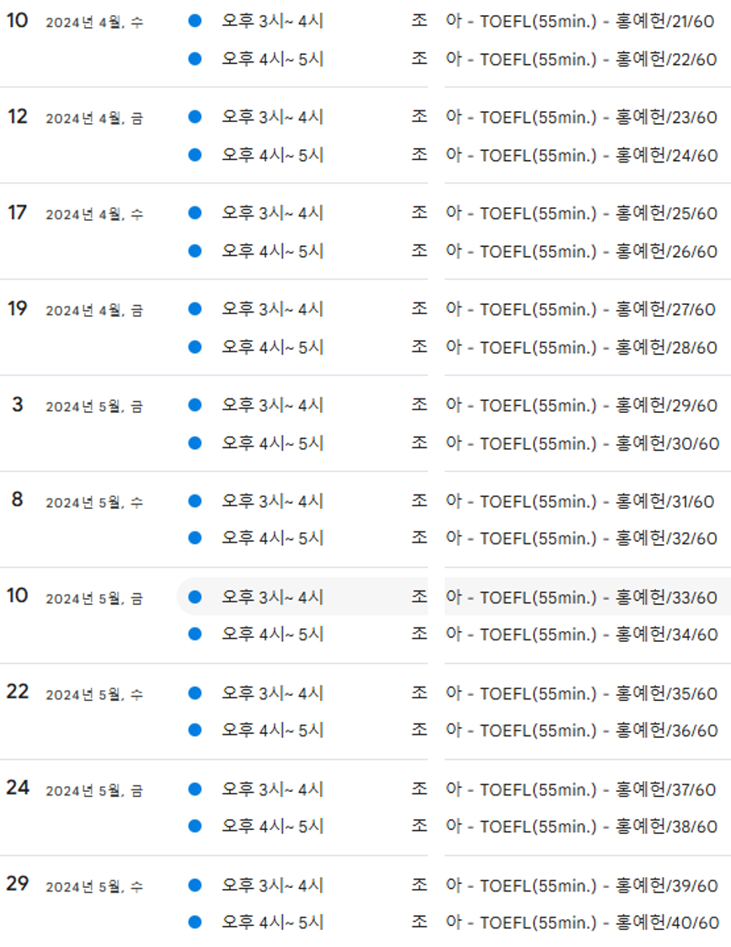Screen dimensions: 731x947
Task: Select day number 12 of April 2024
Action: 18,116
